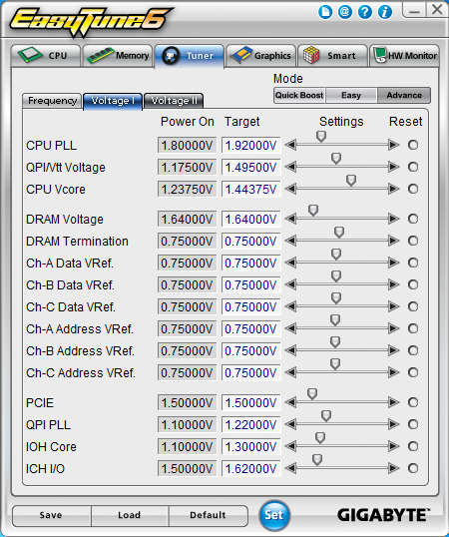Click the blue Set button
449x537 pixels.
[274, 515]
